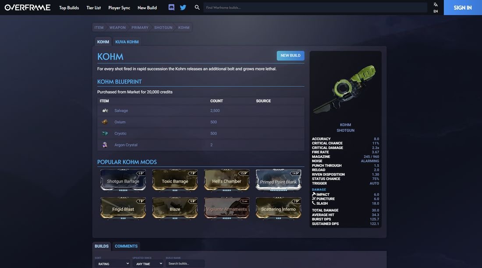Screen dimensions: 482x268
Task: Go to Weapon breadcrumb
Action: [x=117, y=27]
